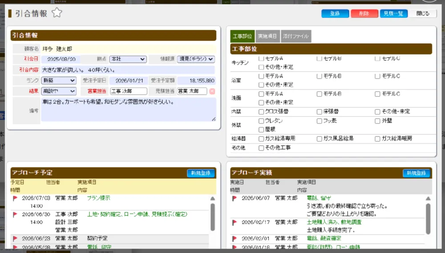This screenshot has height=253, width=445.
Task: Click the red 削除 button
Action: (364, 13)
